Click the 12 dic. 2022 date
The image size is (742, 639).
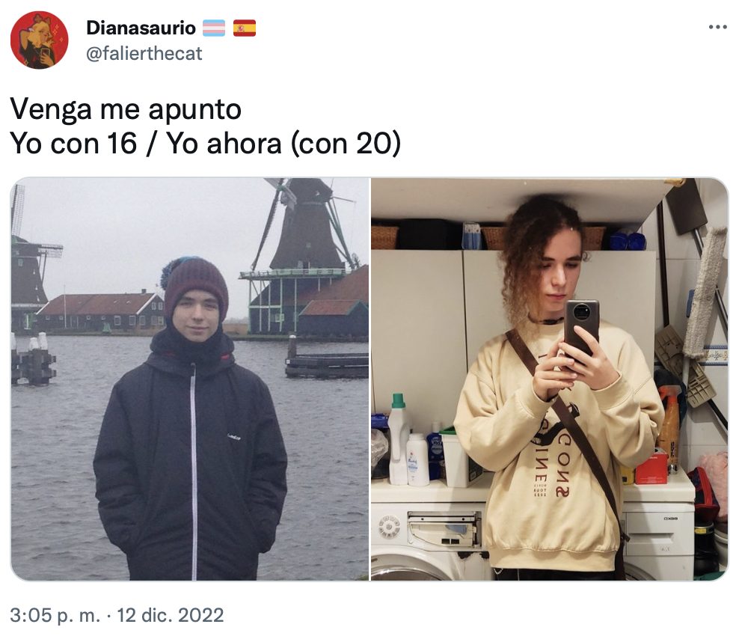coord(171,615)
